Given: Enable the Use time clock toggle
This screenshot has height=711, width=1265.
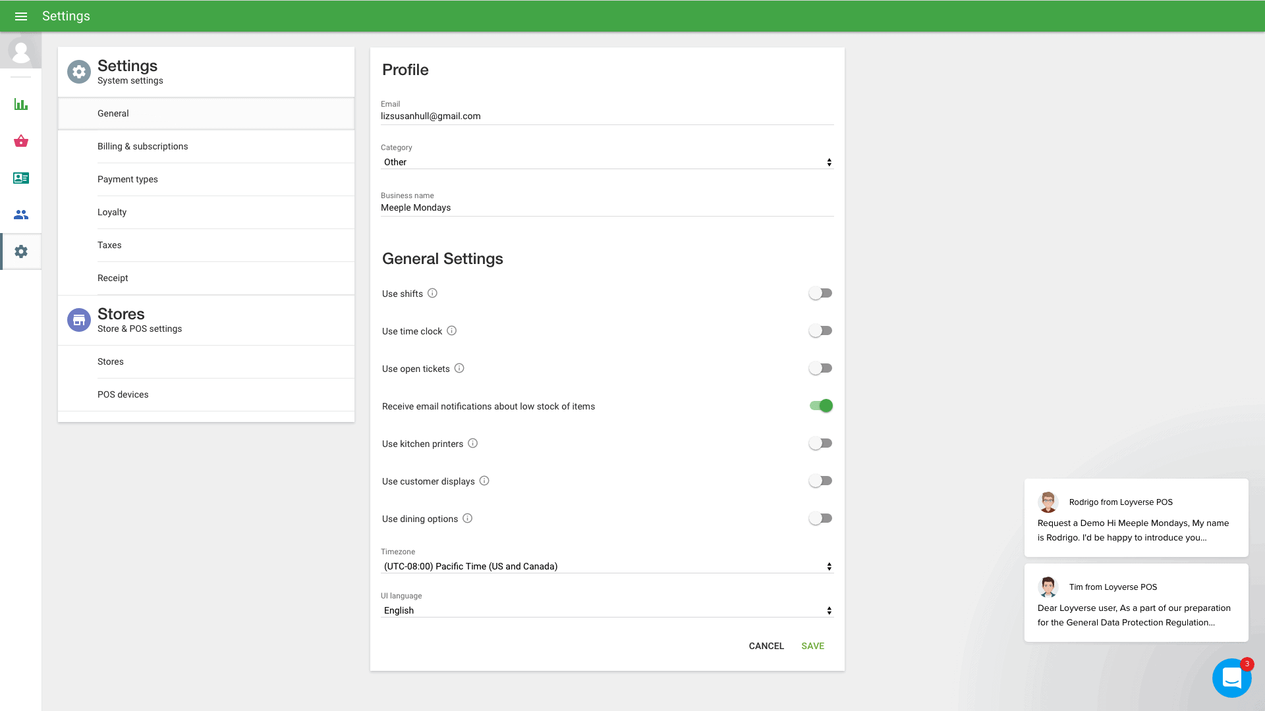Looking at the screenshot, I should click(x=820, y=331).
